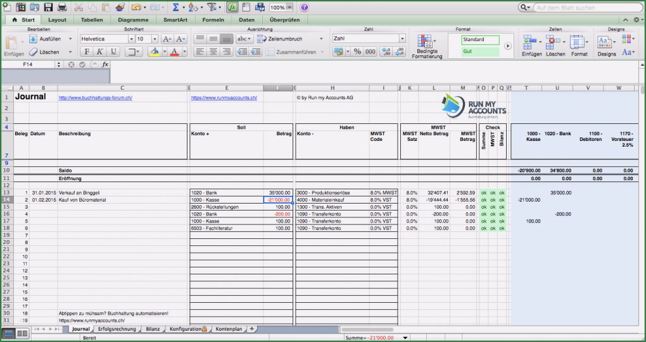Apply percent style number format
The image size is (646, 342).
point(357,52)
